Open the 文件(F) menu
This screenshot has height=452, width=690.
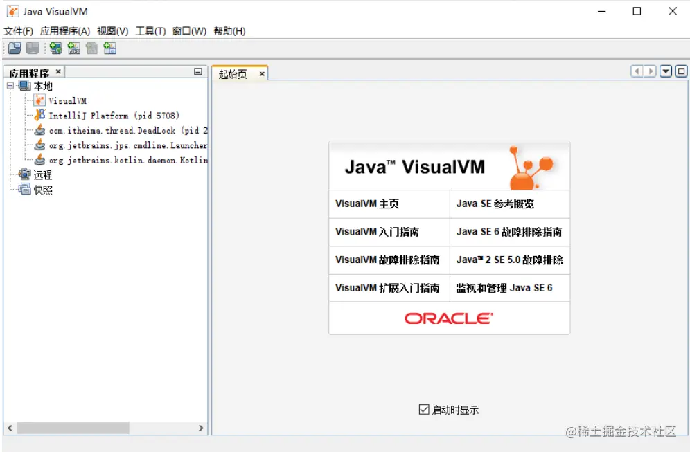click(x=19, y=31)
